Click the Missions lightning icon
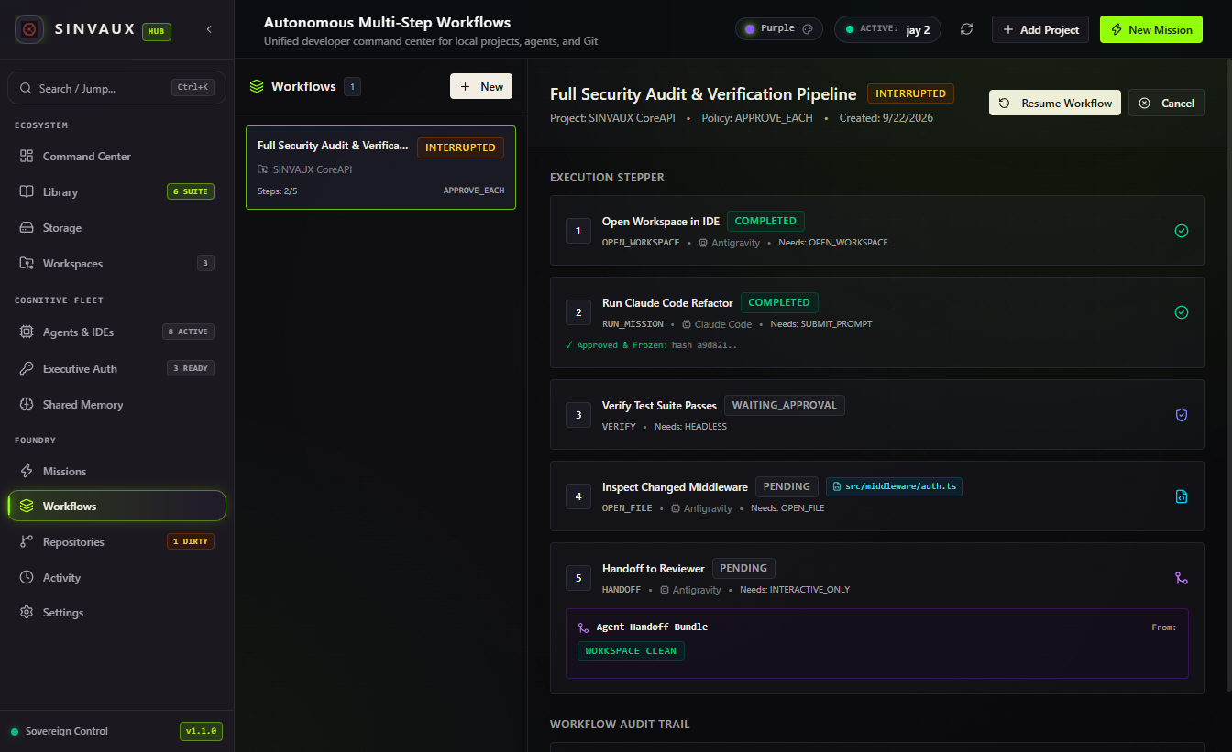Screen dimensions: 1232x752 (x=27, y=472)
